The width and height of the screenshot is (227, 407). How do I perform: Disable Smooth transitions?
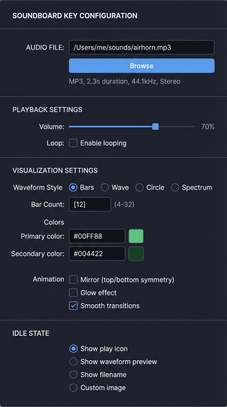(x=73, y=306)
